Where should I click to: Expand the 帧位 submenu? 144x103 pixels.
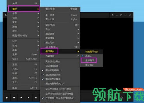[x=24, y=41]
